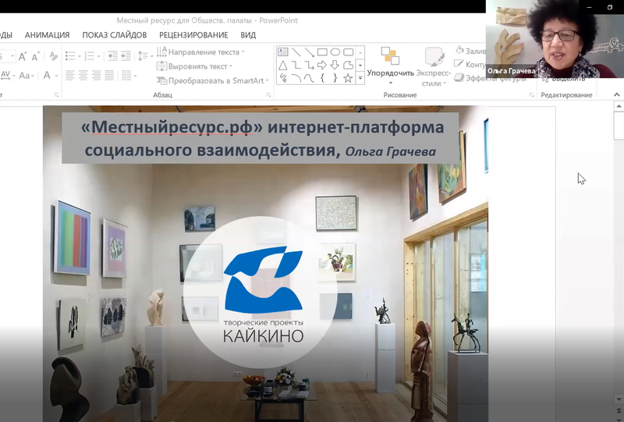
Task: Click the bulleted list icon
Action: 70,56
